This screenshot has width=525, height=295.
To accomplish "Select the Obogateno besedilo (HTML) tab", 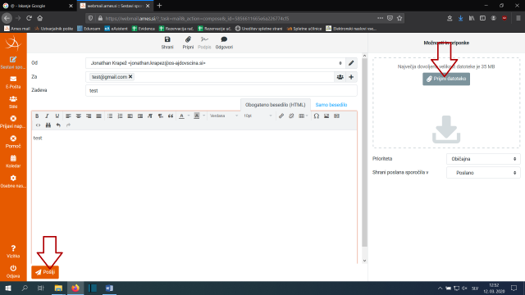I will tap(276, 105).
